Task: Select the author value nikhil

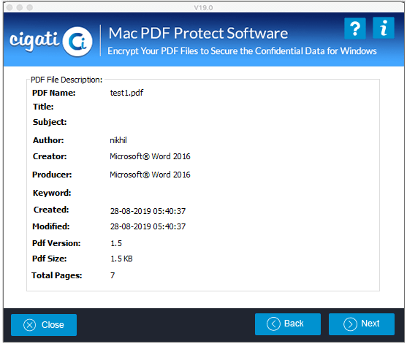Action: 118,140
